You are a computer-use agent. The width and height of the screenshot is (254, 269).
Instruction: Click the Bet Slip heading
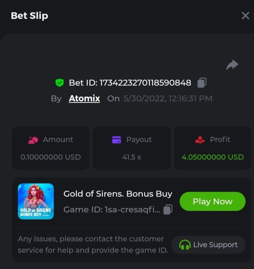pyautogui.click(x=29, y=16)
